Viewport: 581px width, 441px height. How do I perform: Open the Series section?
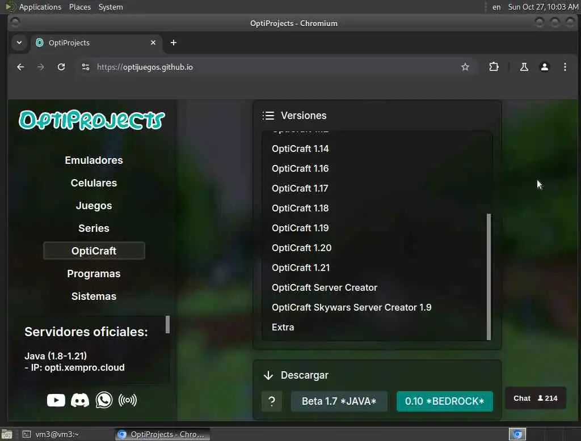click(94, 228)
